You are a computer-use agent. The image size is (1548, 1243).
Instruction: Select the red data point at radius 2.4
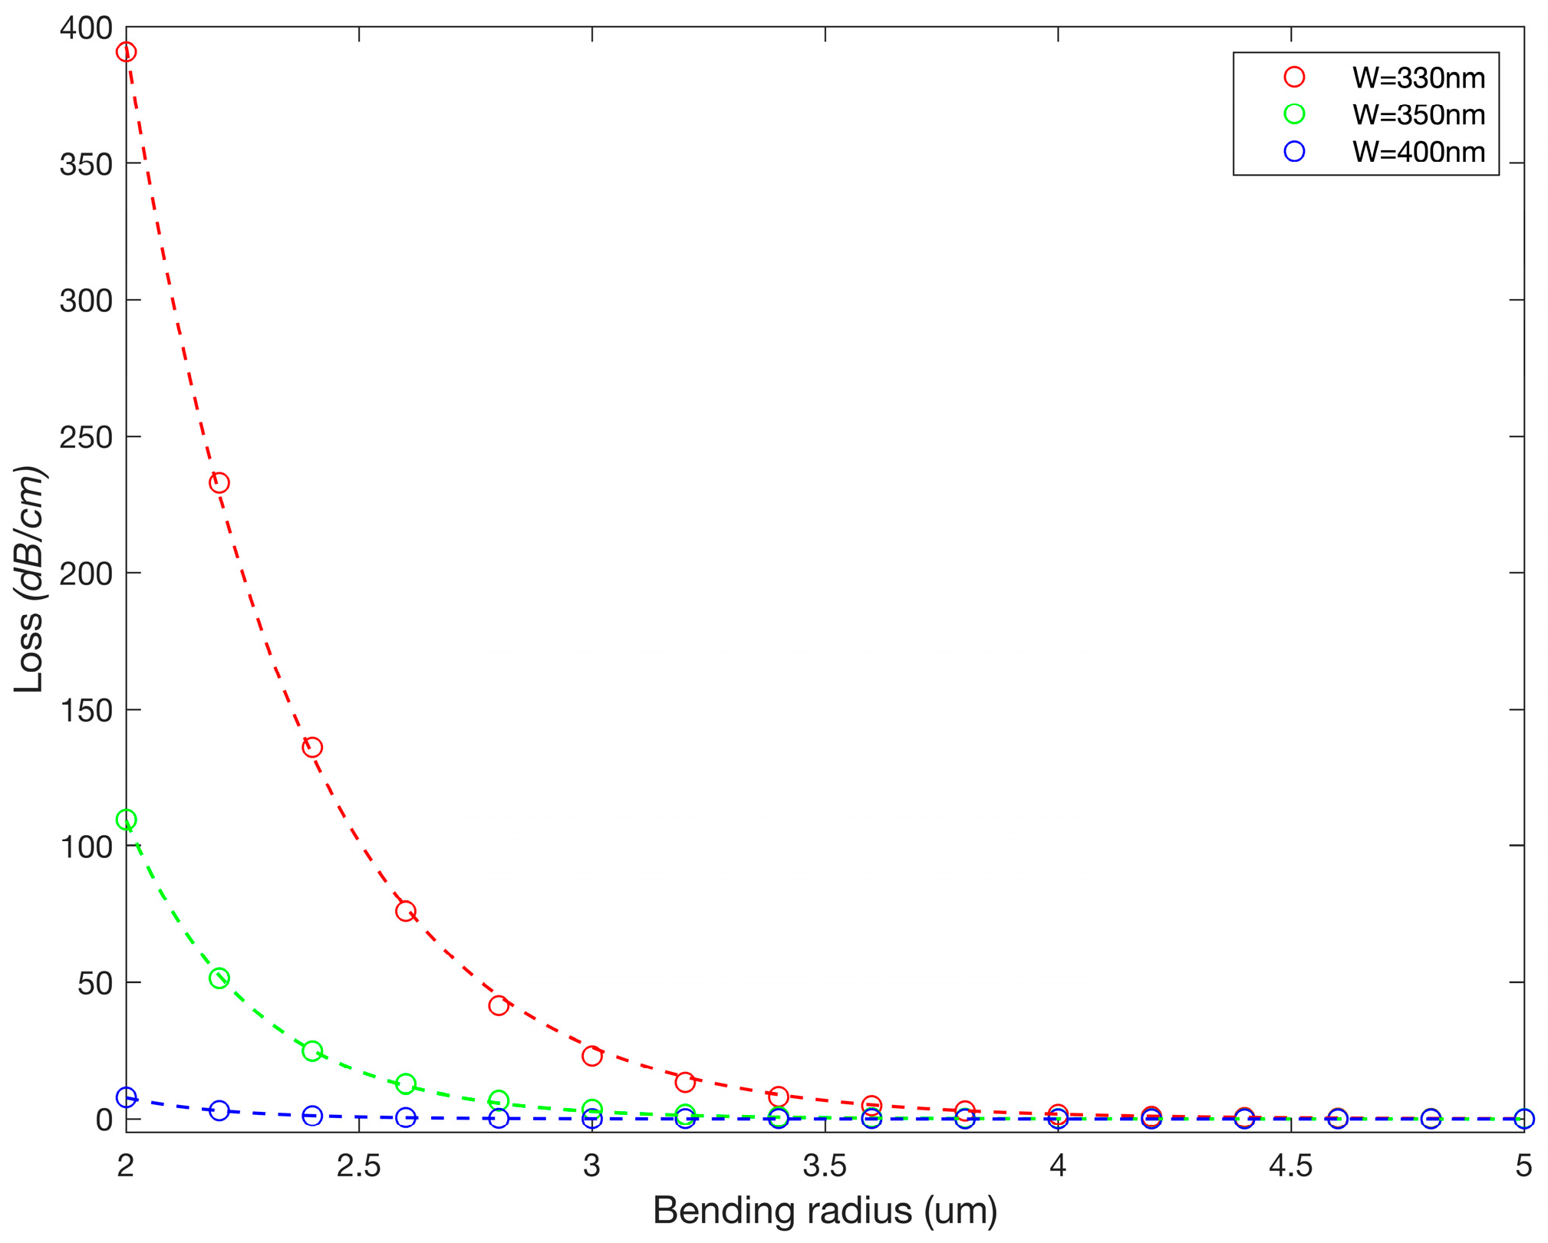[312, 747]
